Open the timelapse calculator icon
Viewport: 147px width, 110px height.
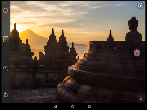6,39
